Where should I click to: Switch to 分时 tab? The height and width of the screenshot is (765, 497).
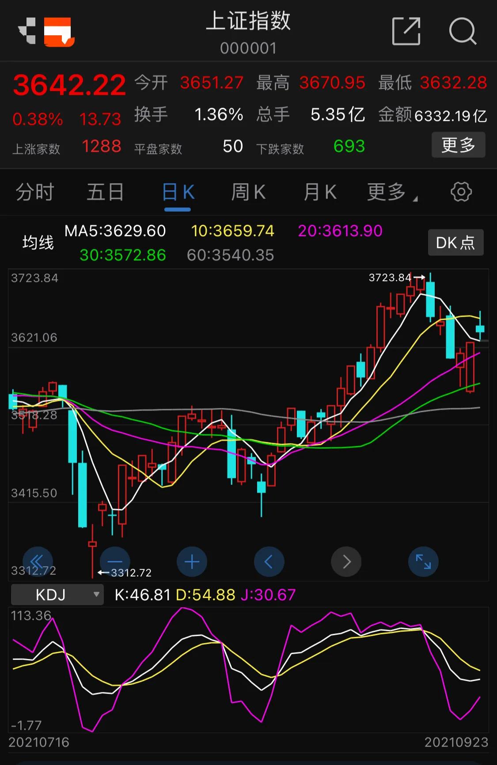35,192
